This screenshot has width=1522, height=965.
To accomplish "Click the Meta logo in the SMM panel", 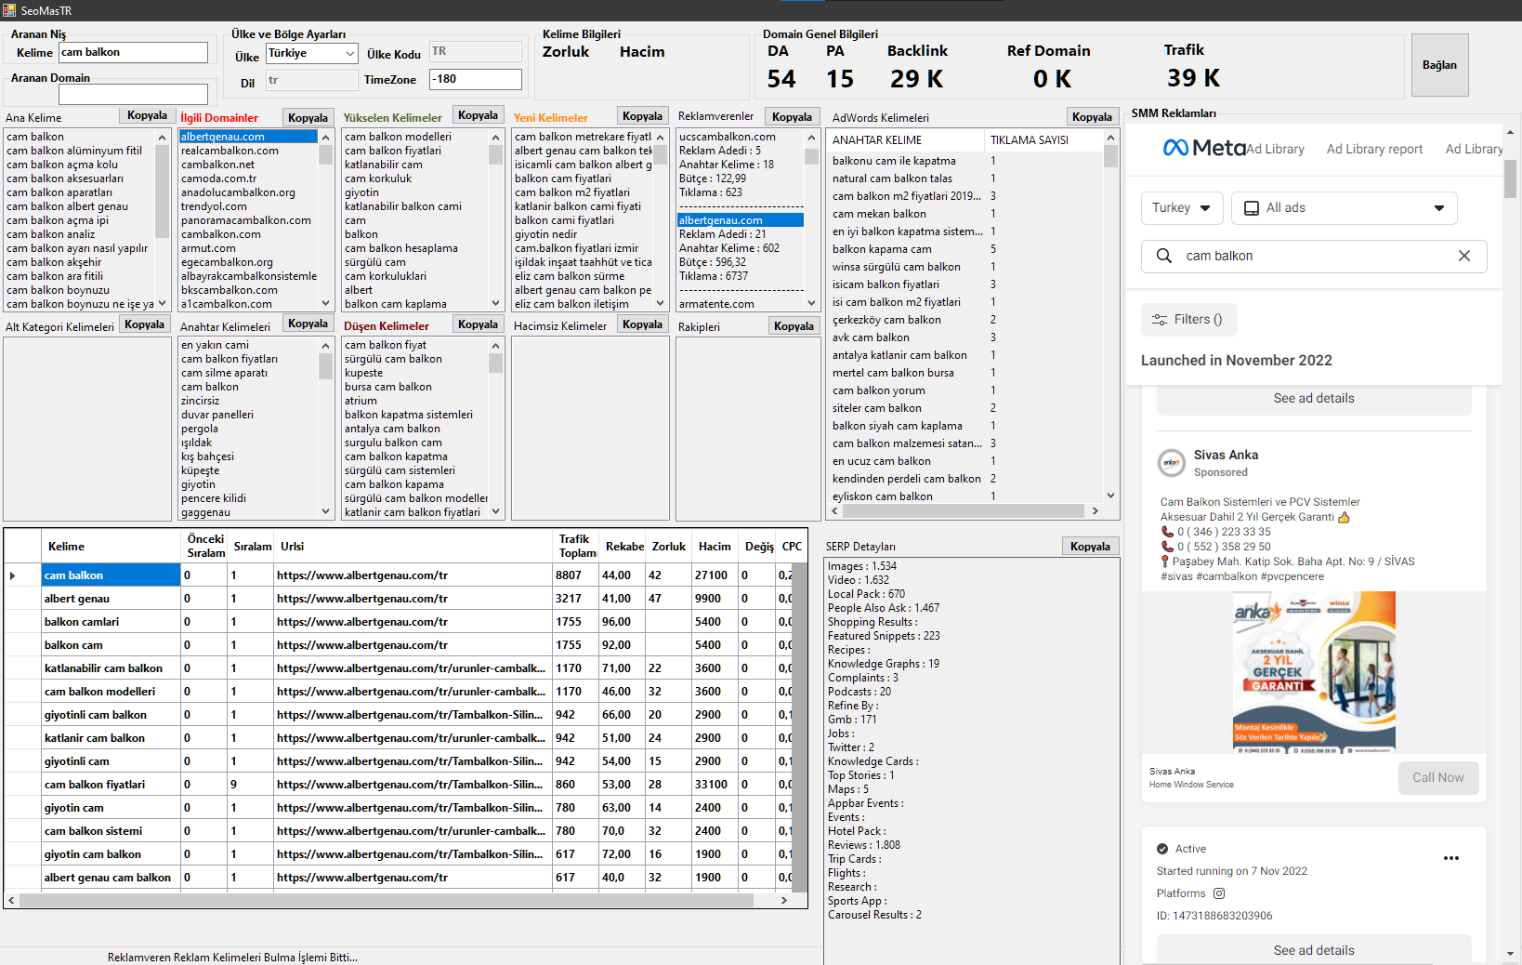I will [x=1204, y=148].
